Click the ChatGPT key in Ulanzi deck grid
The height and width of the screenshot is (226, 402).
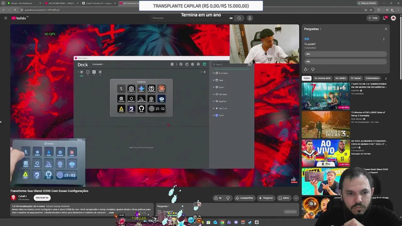coord(131,89)
